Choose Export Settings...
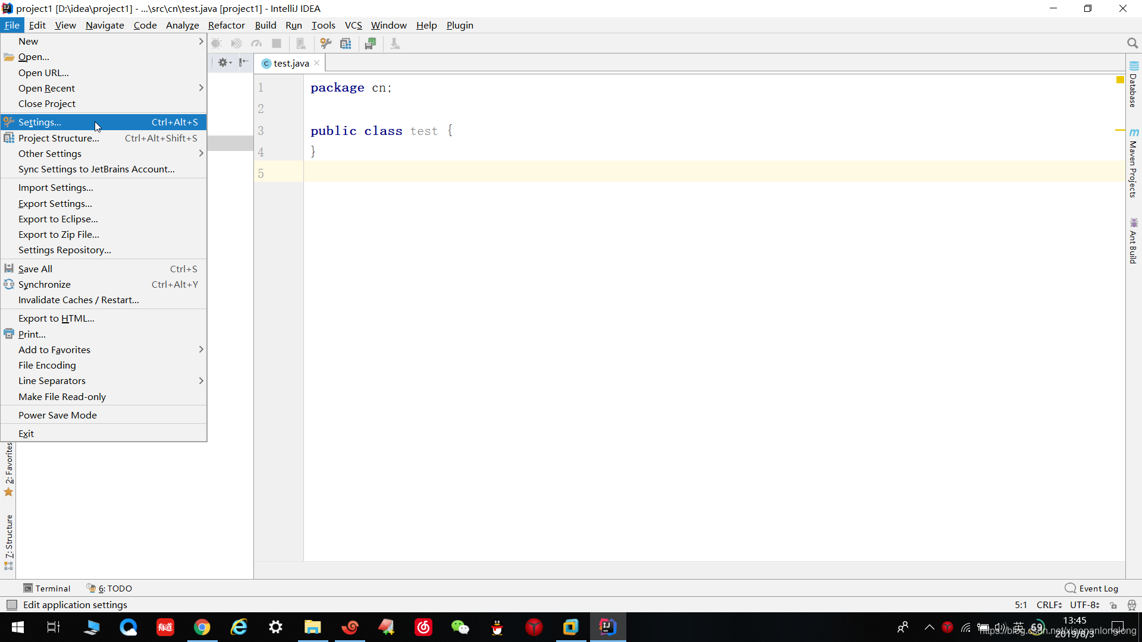The width and height of the screenshot is (1142, 642). pyautogui.click(x=103, y=203)
